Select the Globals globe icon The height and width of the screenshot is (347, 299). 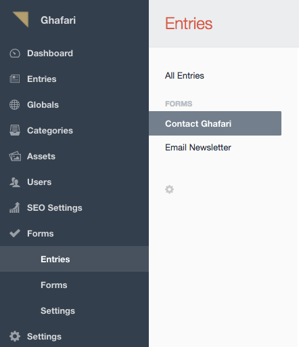point(15,104)
